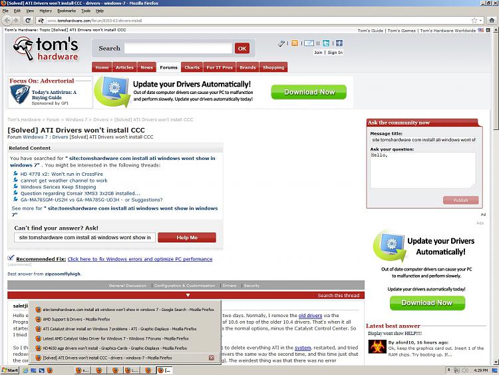Click the Publish button
The image size is (499, 375).
[460, 200]
